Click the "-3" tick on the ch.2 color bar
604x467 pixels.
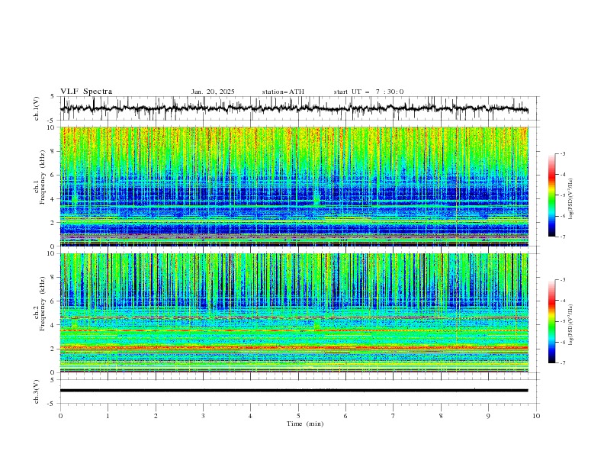click(x=563, y=280)
